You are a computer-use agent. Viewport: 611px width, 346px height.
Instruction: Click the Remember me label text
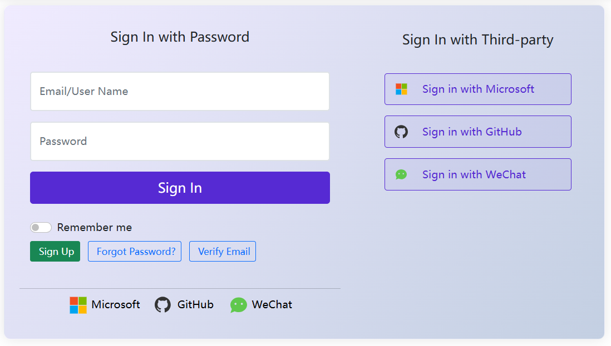pyautogui.click(x=95, y=228)
